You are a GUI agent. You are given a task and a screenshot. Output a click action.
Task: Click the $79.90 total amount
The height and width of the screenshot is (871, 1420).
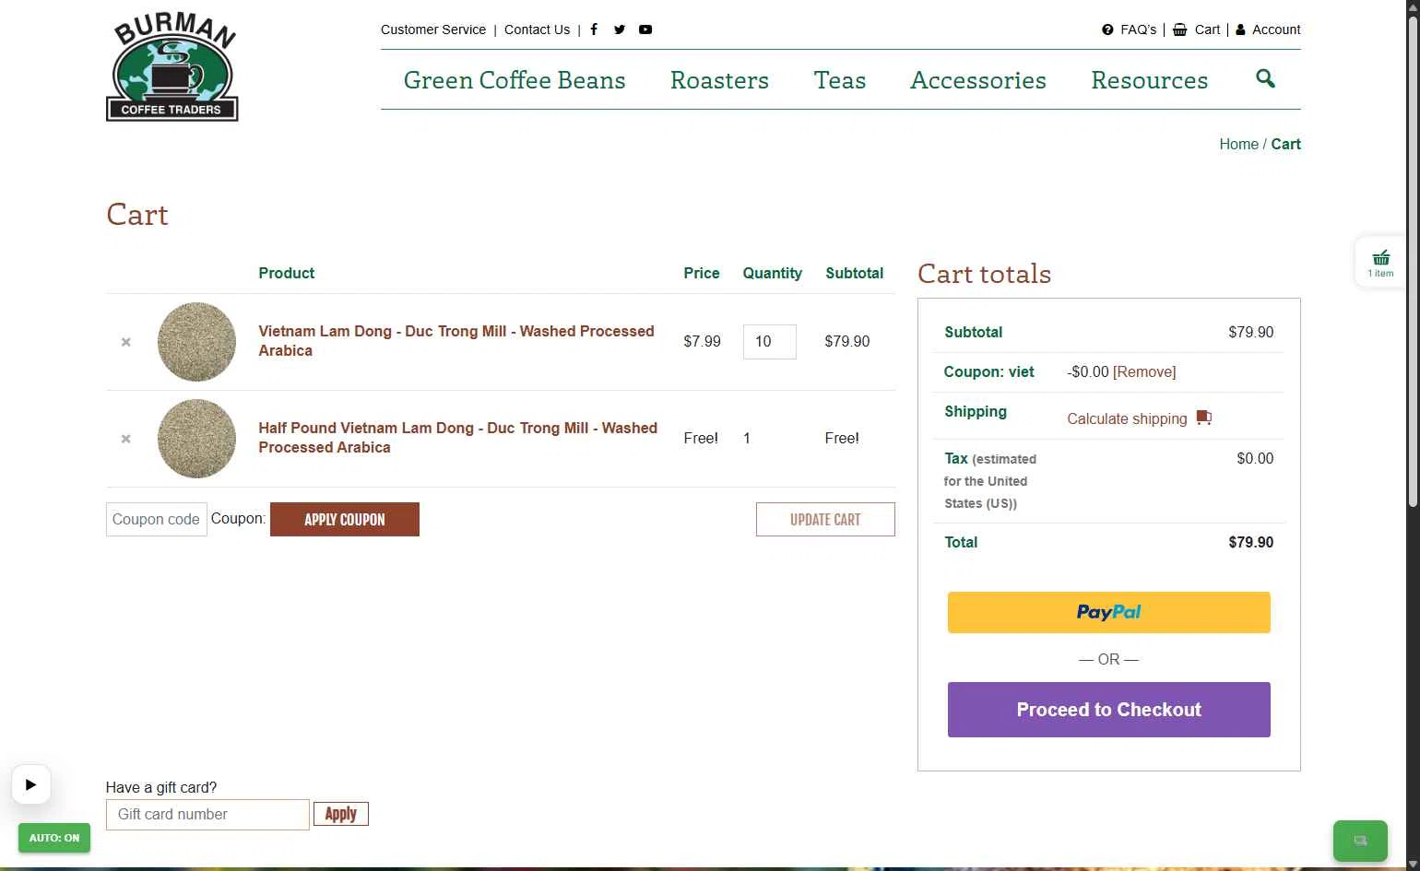(1250, 542)
